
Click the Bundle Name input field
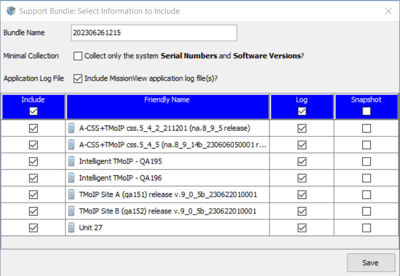(x=154, y=32)
